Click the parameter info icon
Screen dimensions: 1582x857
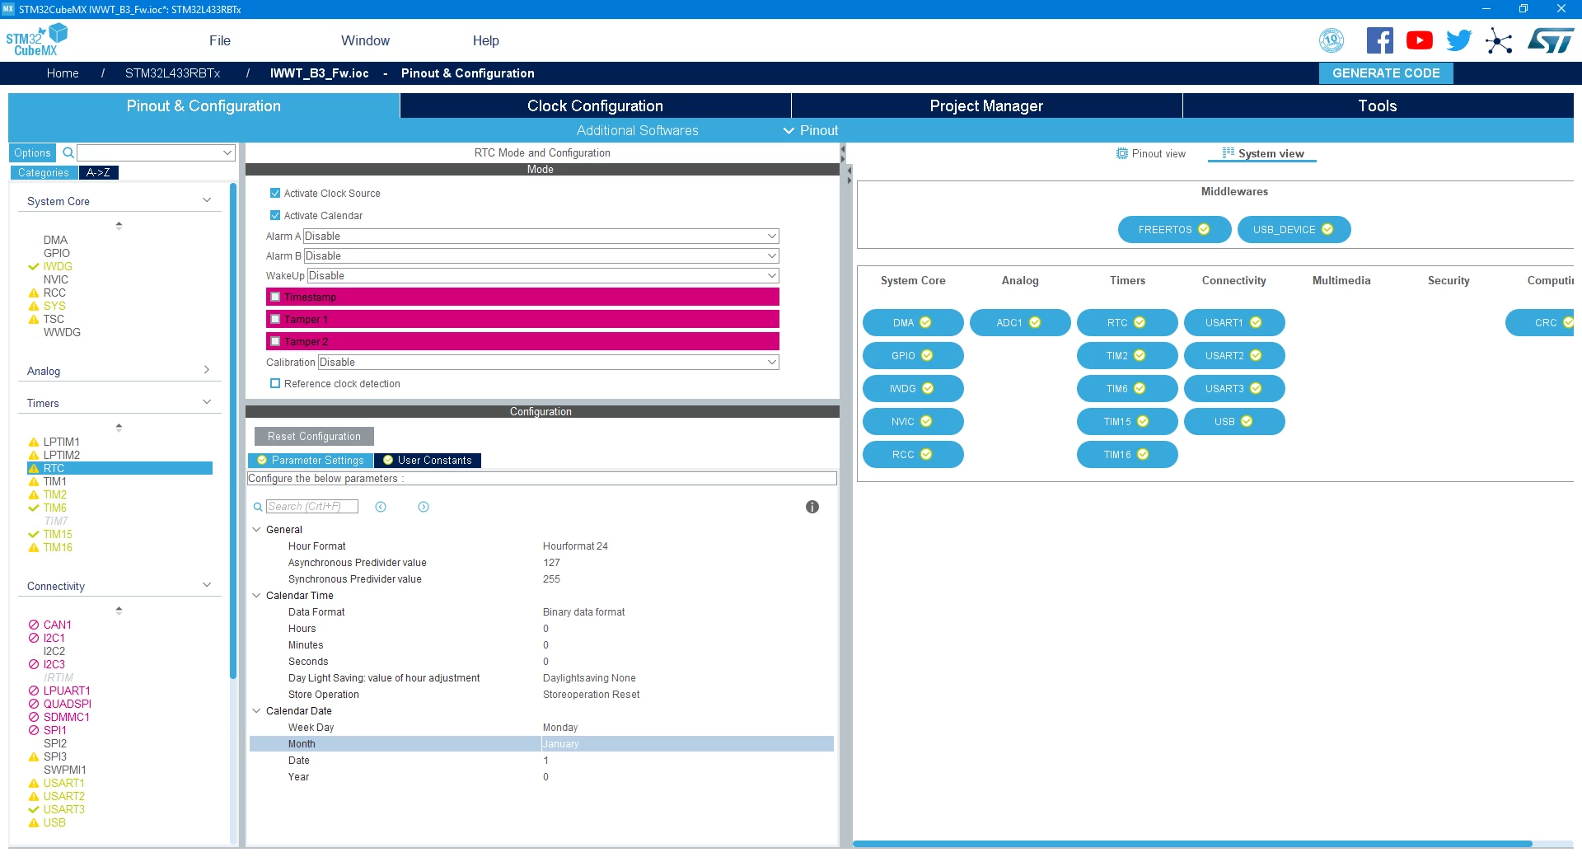coord(812,507)
